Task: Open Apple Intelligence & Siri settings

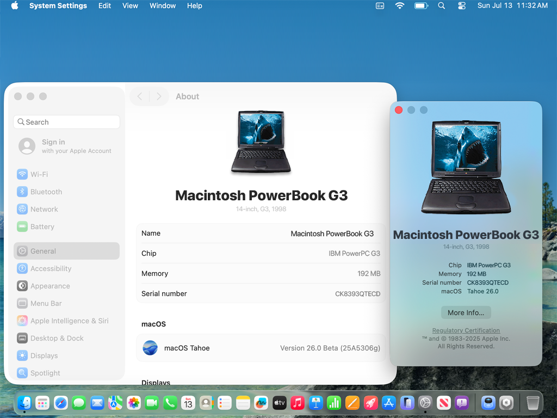Action: pyautogui.click(x=67, y=321)
